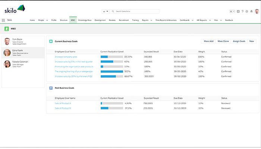Expand the People tab dropdown arrow
Viewport: 261px width, 149px height.
[47, 20]
